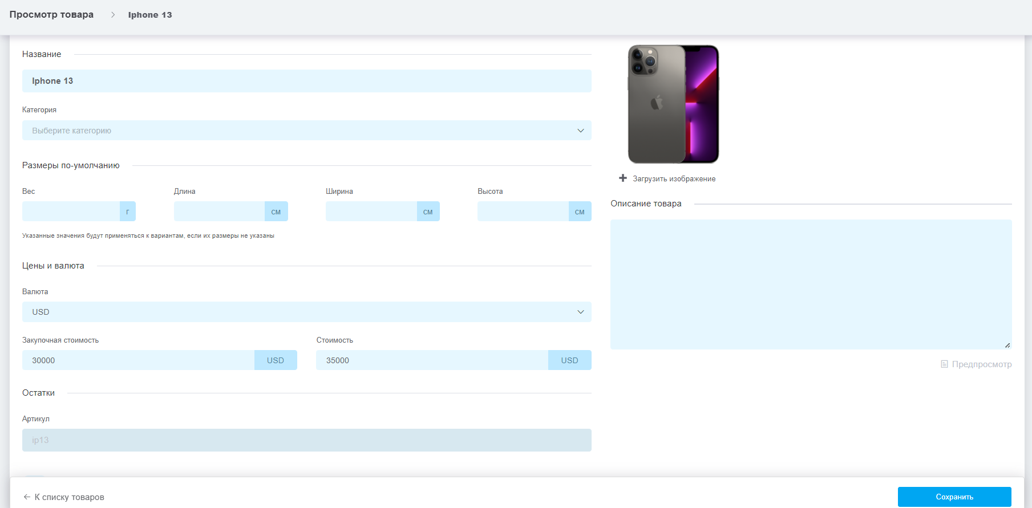Click the description area resize handle

(1007, 345)
